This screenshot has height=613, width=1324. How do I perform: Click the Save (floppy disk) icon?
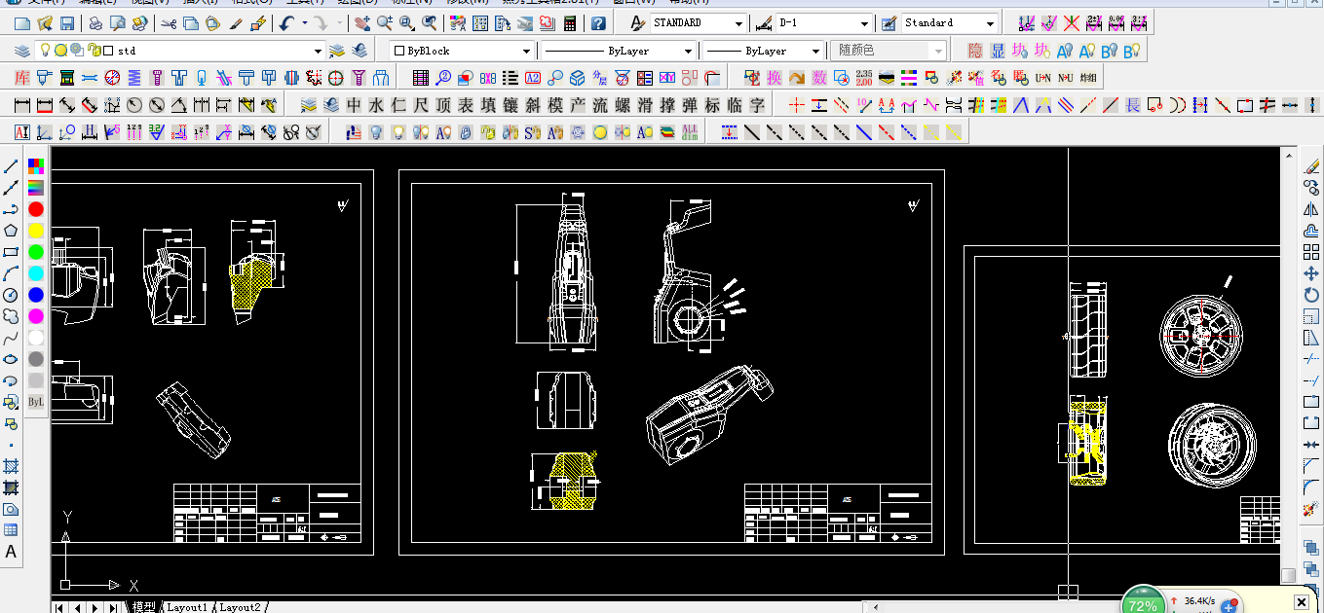coord(67,22)
